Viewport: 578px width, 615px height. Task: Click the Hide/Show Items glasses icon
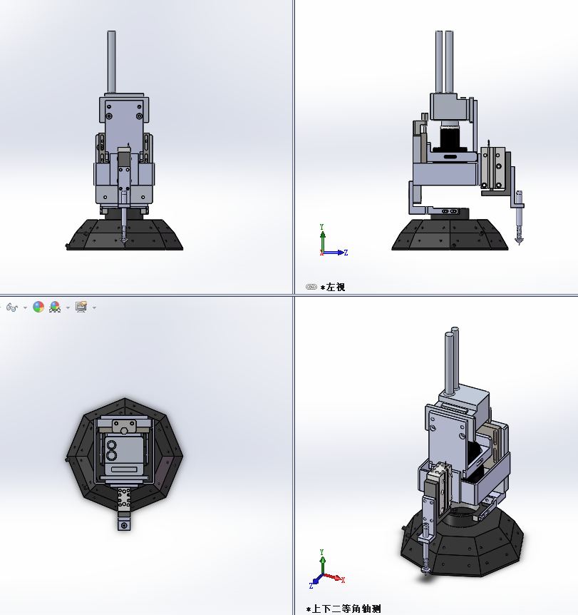11,307
